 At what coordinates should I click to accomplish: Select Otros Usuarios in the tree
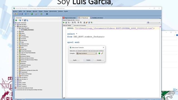coord(25,76)
